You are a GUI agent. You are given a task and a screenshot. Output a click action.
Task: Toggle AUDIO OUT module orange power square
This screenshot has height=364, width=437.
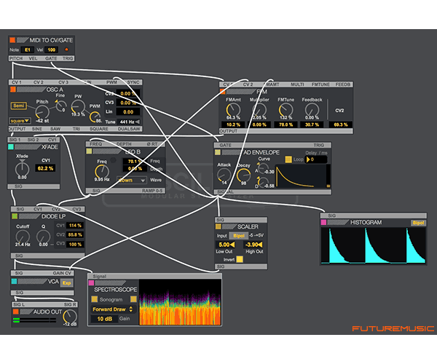15,312
